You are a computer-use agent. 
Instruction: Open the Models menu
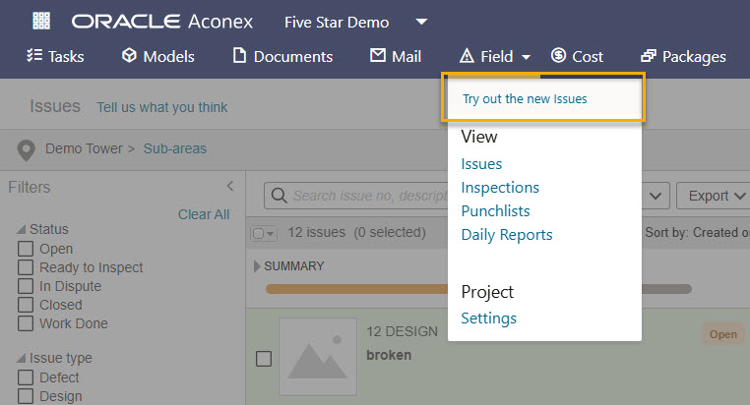[157, 56]
